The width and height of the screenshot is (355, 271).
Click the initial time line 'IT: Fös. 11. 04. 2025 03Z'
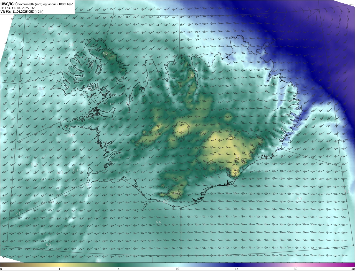click(x=18, y=8)
